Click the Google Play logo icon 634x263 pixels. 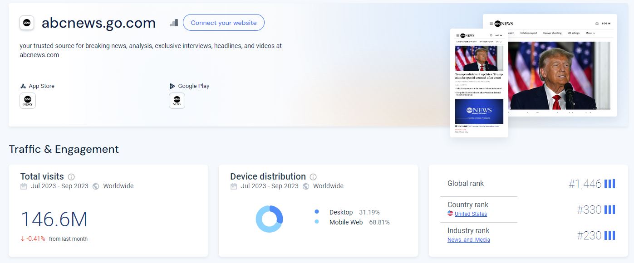point(172,86)
